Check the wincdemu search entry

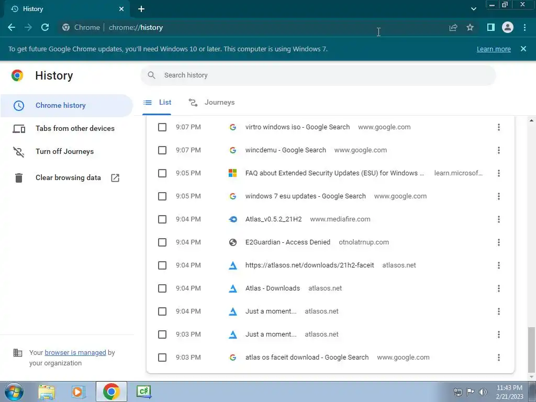[162, 150]
